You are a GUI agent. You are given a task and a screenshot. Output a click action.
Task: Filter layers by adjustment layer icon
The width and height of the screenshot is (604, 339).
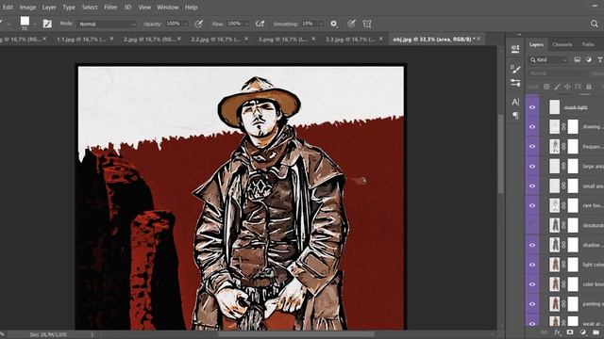point(589,59)
